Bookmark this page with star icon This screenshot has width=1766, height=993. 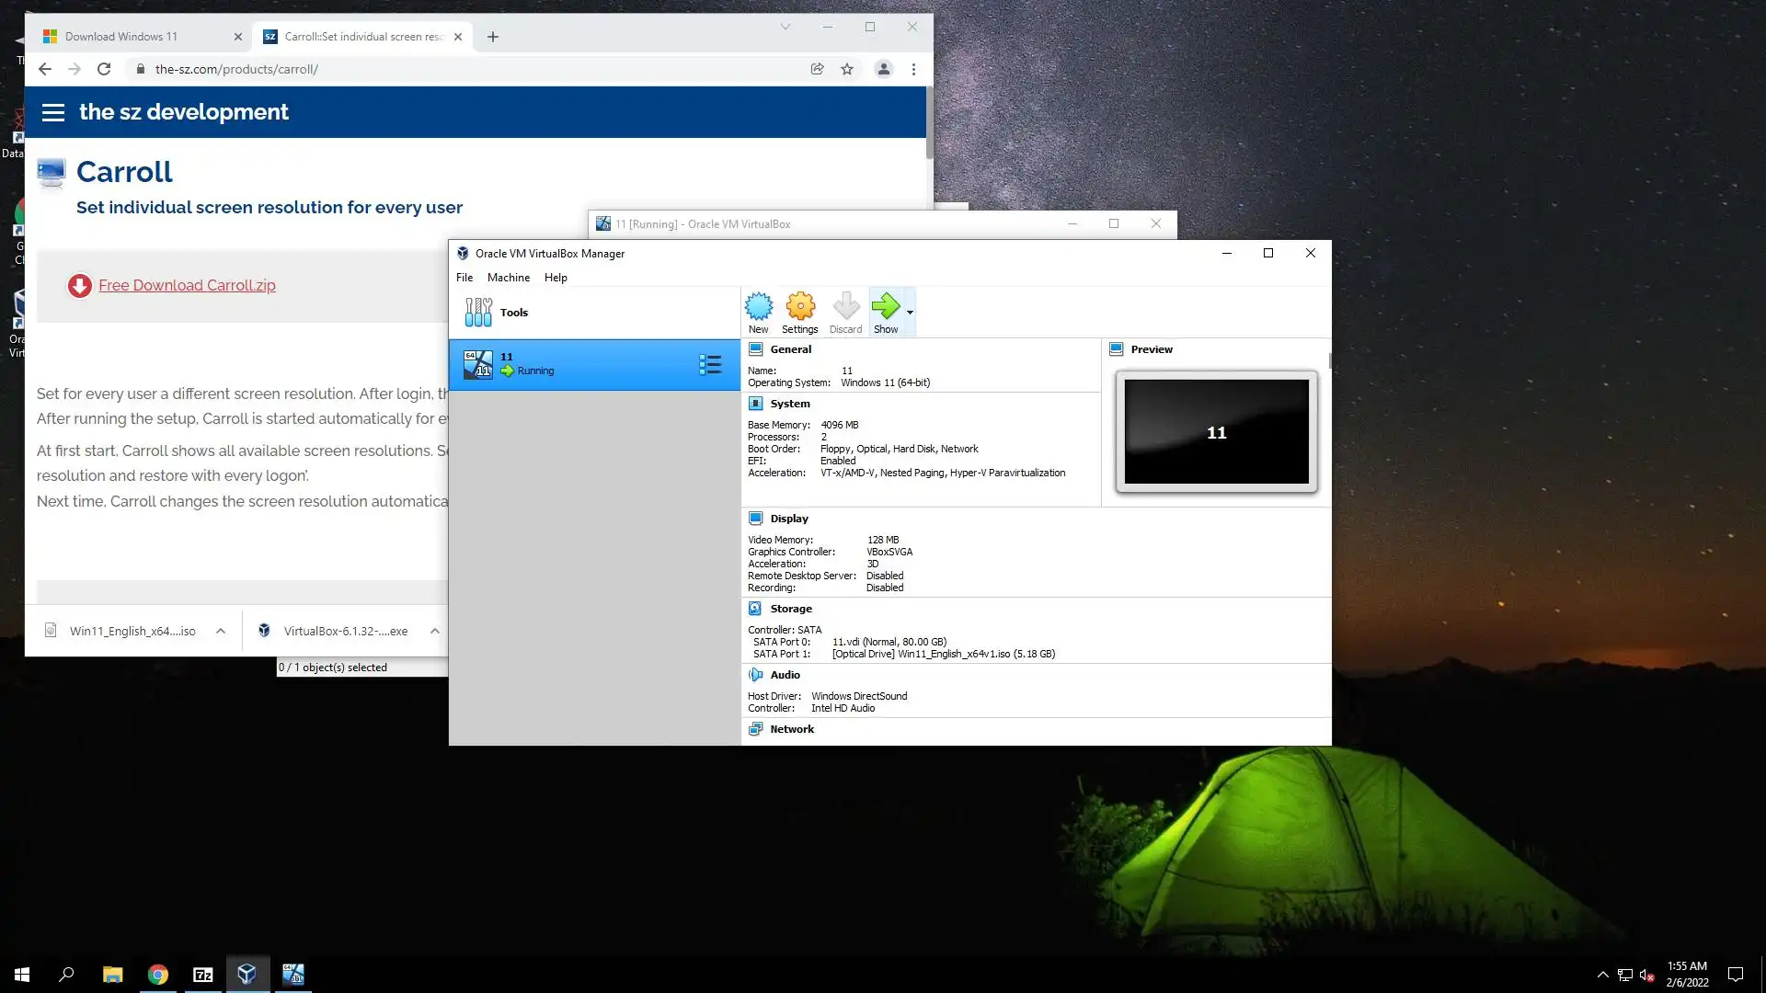click(847, 69)
